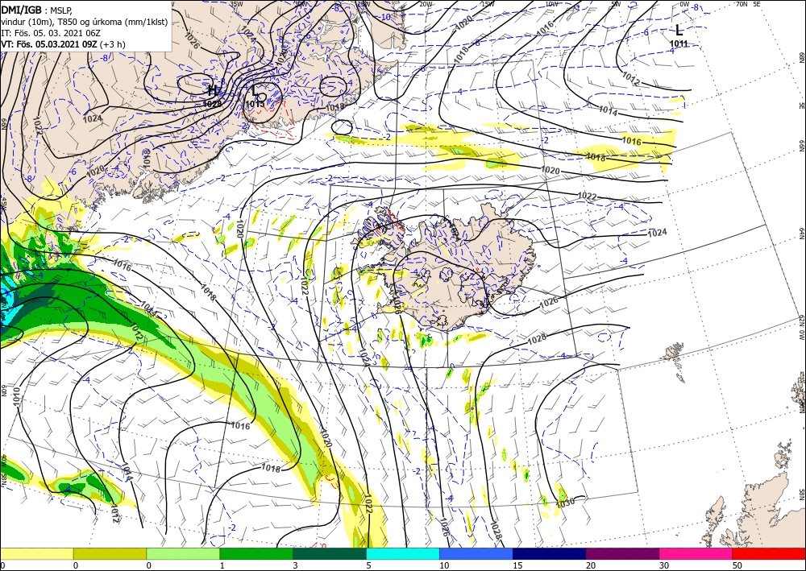
Task: Select the light green legend swatch before 1
Action: (183, 553)
